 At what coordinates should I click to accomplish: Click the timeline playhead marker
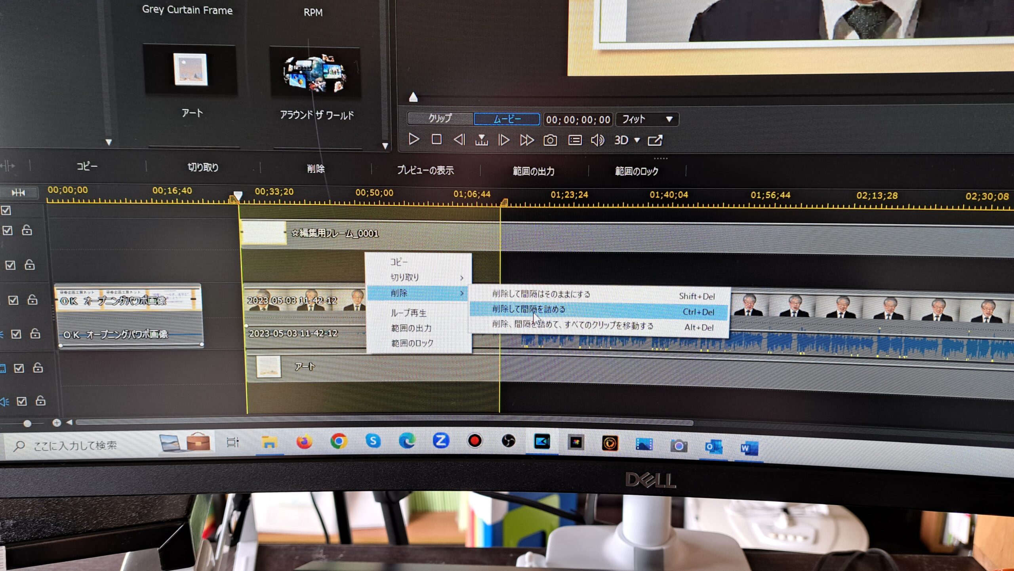238,196
